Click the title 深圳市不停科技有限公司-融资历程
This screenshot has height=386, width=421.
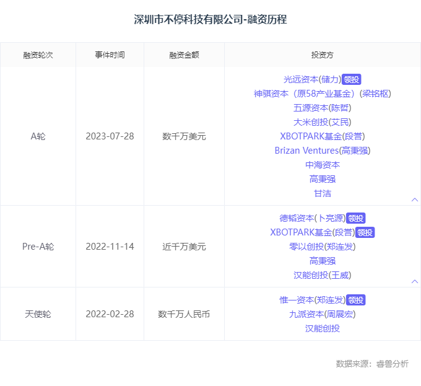tap(210, 19)
